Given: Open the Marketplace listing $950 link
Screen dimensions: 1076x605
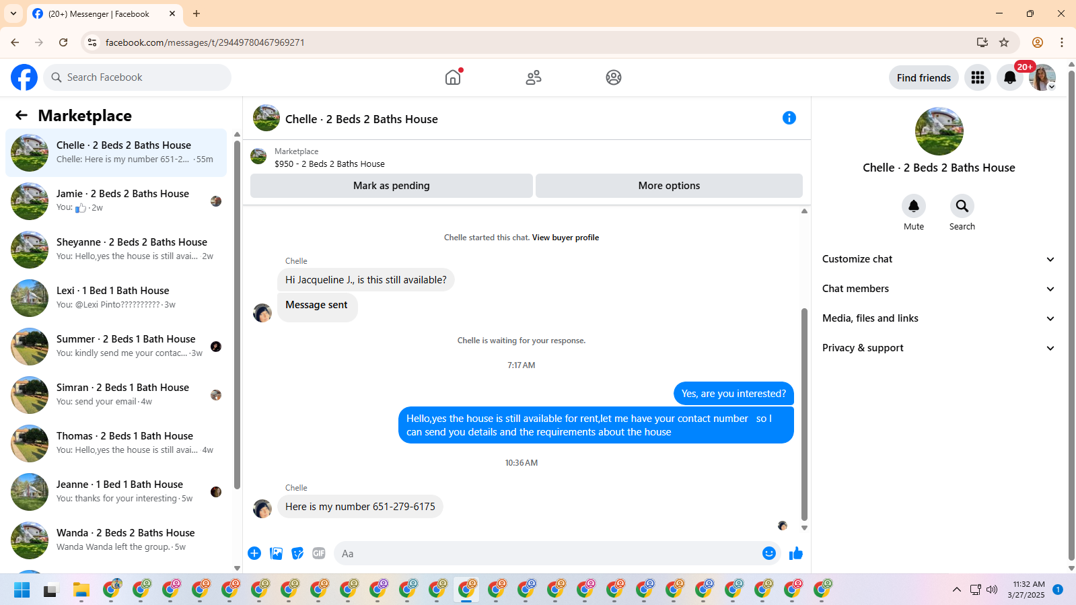Looking at the screenshot, I should coord(330,164).
